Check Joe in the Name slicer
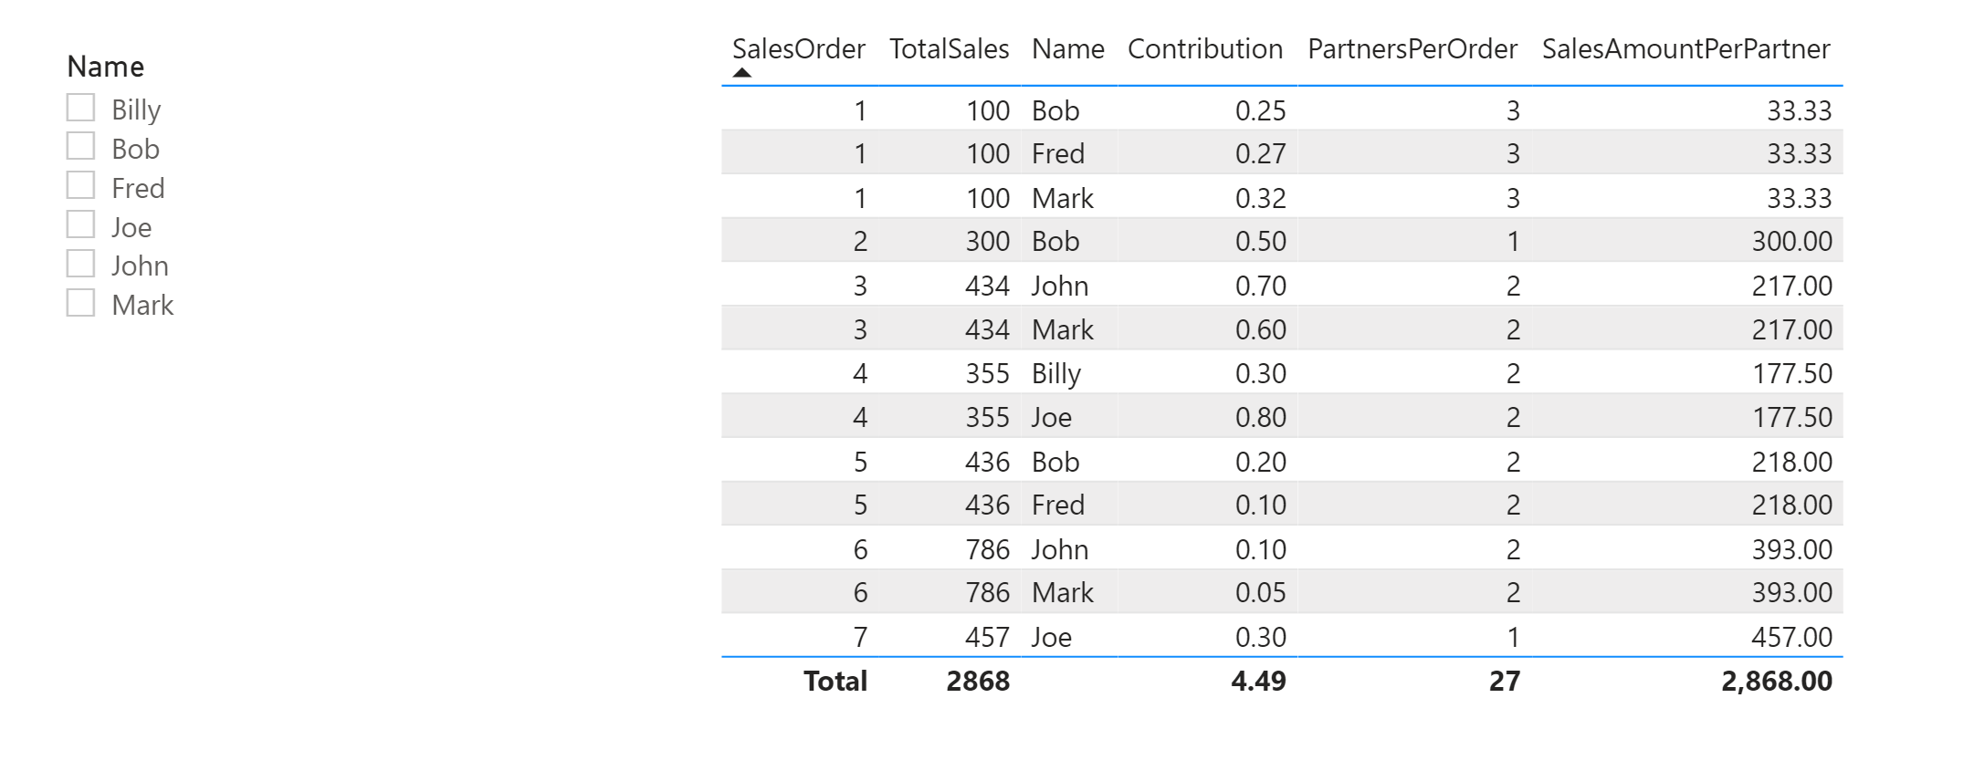This screenshot has height=771, width=1974. click(x=79, y=225)
